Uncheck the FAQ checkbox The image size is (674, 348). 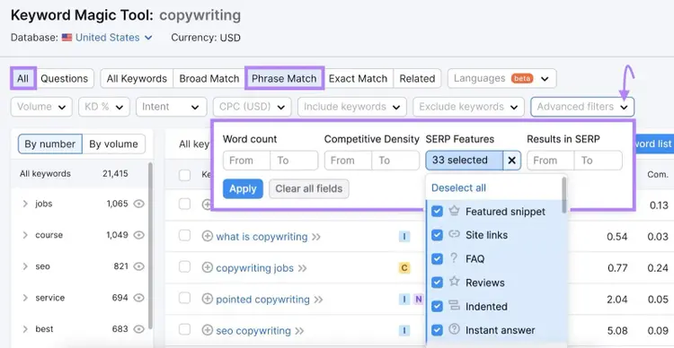point(437,259)
